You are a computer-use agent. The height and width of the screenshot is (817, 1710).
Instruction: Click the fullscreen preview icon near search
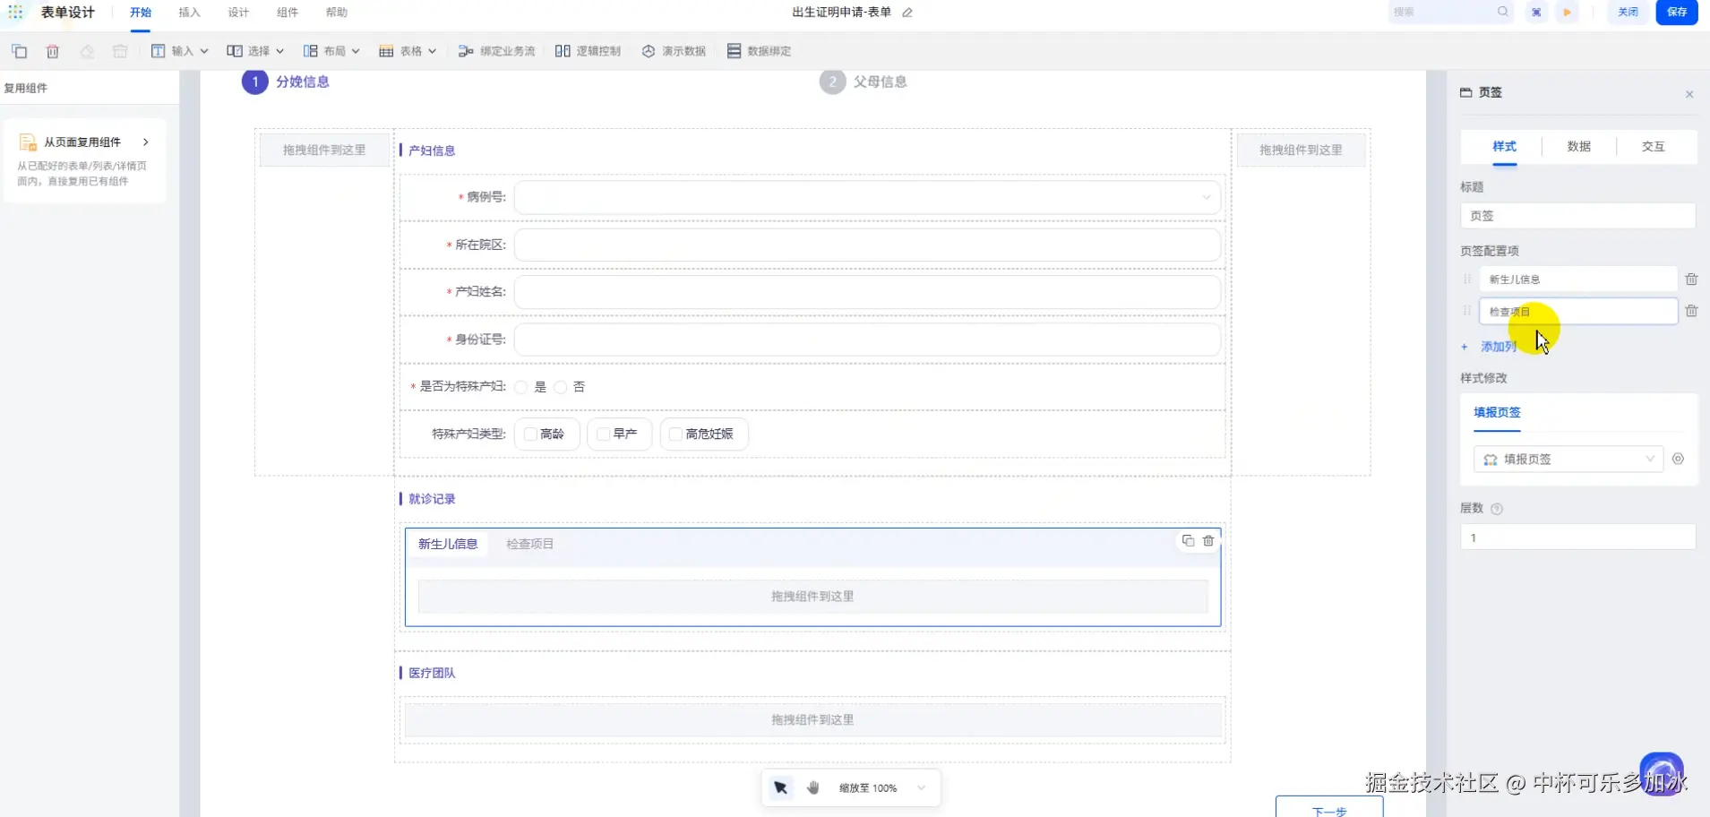coord(1536,13)
